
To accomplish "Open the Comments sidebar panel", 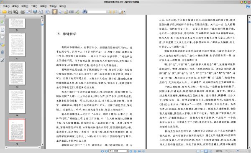I will 3,45.
